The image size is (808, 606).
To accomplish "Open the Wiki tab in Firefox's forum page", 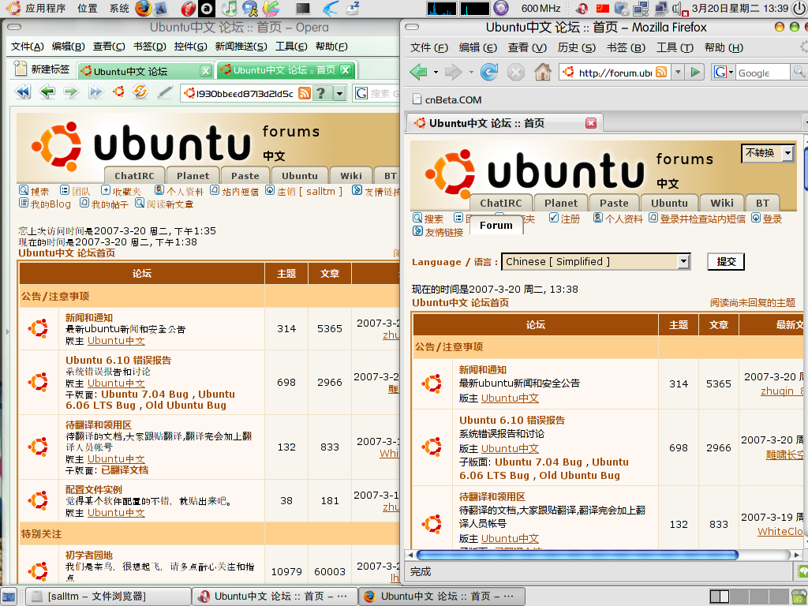I will 721,203.
